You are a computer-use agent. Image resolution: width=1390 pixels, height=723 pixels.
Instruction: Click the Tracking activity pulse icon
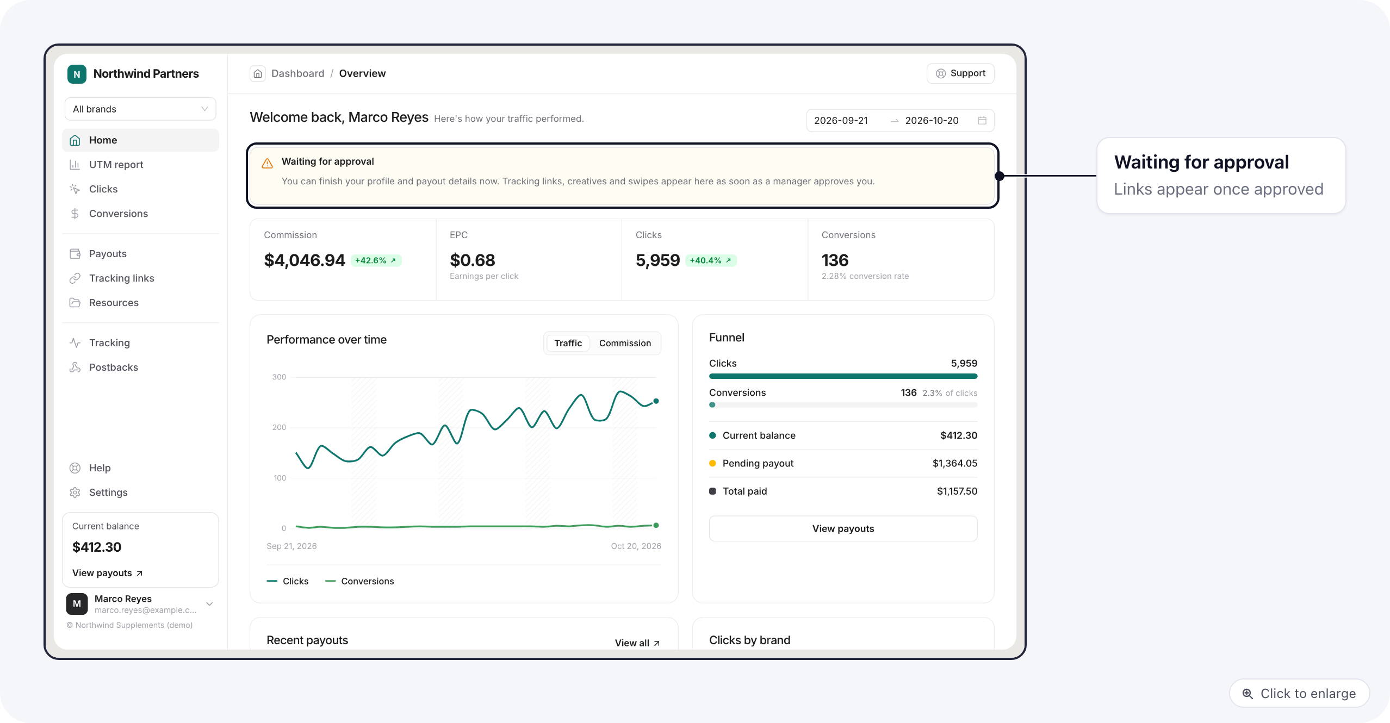point(75,342)
